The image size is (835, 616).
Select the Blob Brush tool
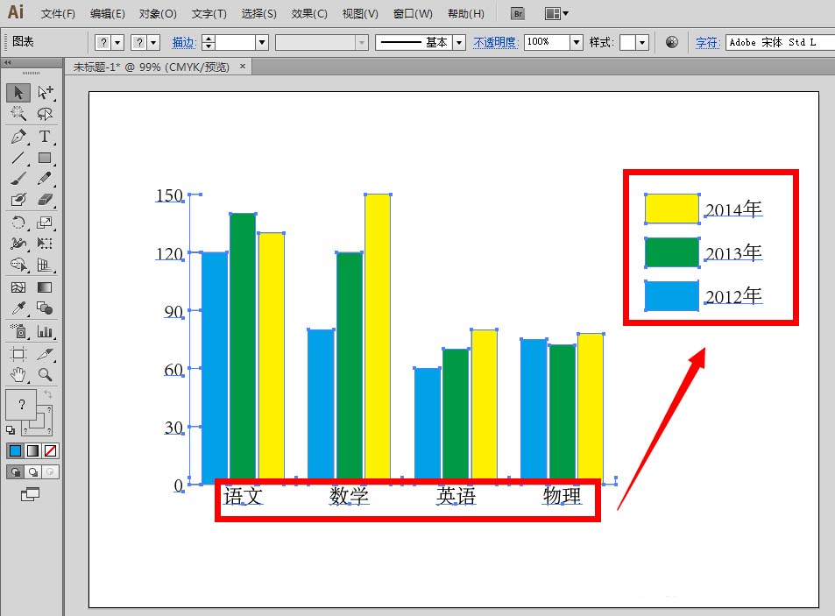(18, 199)
